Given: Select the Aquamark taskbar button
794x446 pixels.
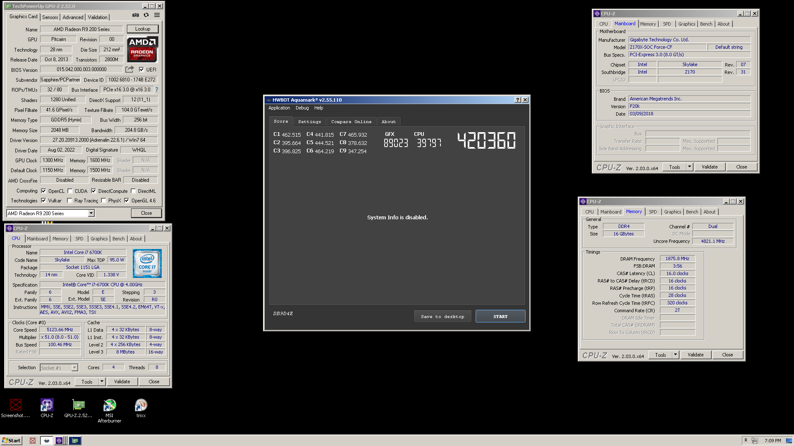Looking at the screenshot, I should coord(47,441).
